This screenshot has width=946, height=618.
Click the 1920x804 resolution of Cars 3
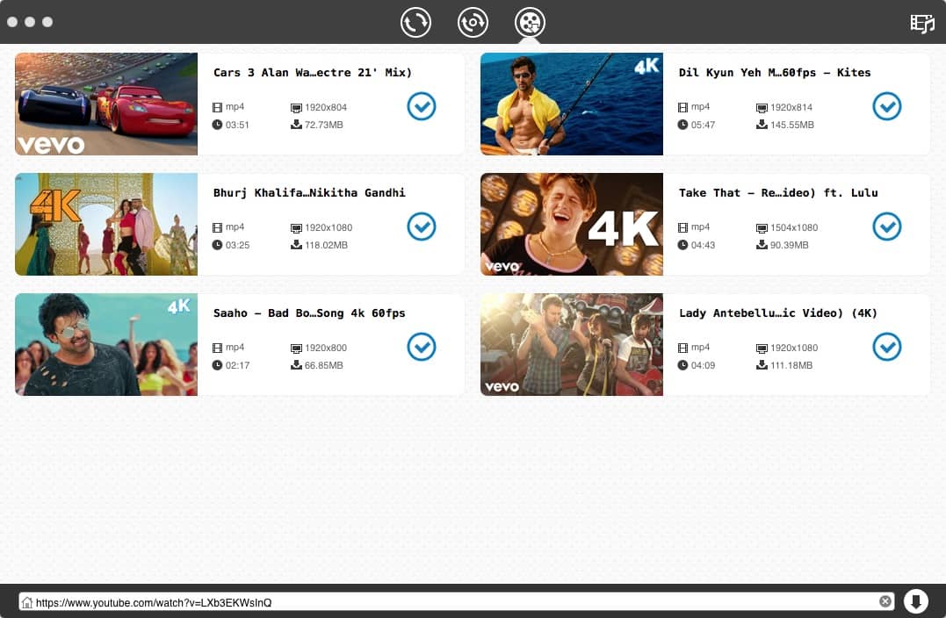pyautogui.click(x=326, y=107)
